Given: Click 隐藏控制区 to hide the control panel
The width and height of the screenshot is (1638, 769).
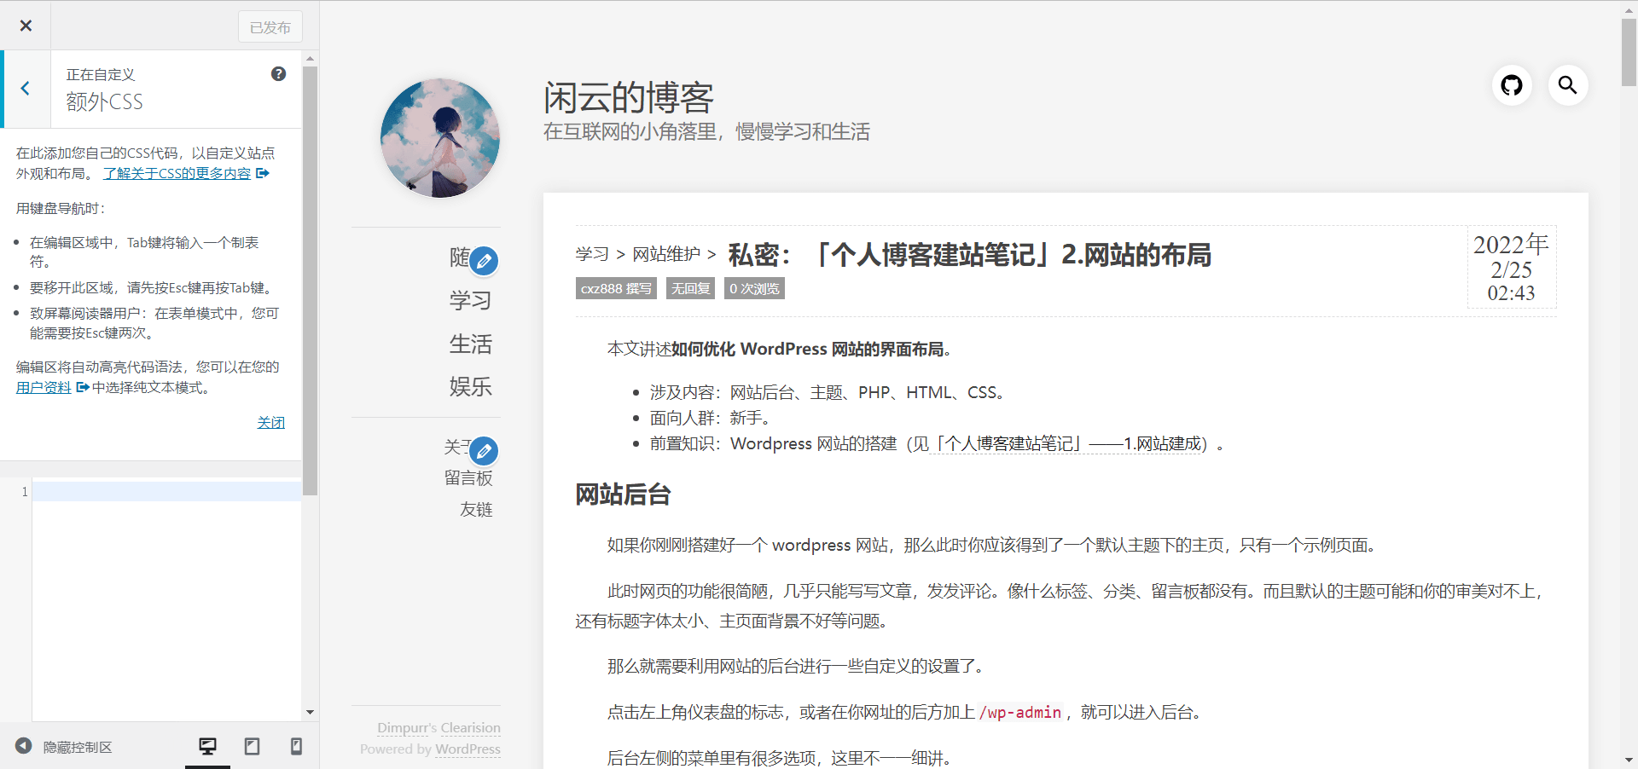Looking at the screenshot, I should pyautogui.click(x=78, y=747).
